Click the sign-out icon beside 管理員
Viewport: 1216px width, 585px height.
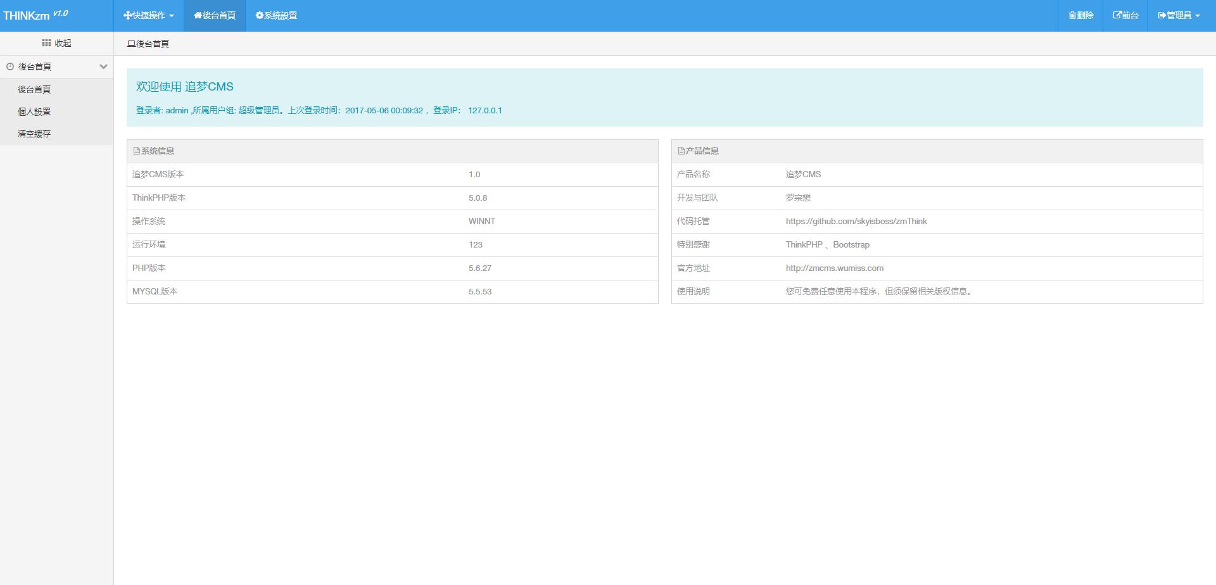pos(1162,15)
